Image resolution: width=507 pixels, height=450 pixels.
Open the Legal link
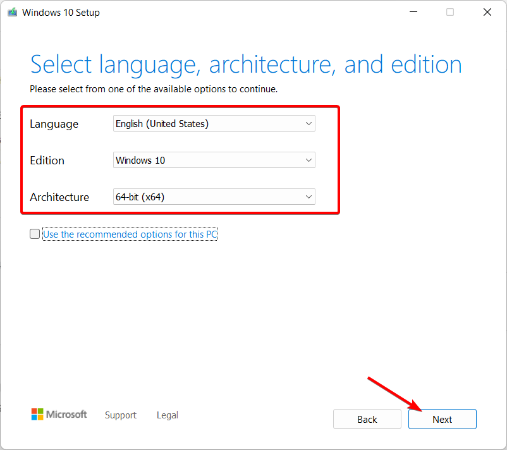point(168,415)
